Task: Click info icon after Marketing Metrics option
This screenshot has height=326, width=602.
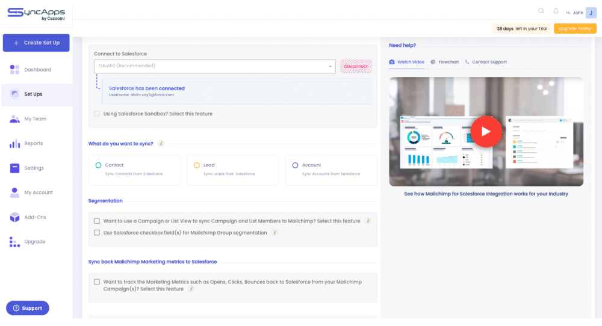Action: (x=191, y=289)
